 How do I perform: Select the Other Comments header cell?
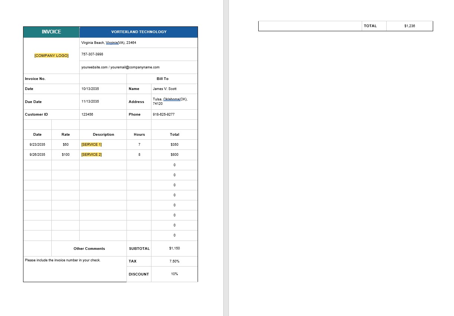(89, 248)
